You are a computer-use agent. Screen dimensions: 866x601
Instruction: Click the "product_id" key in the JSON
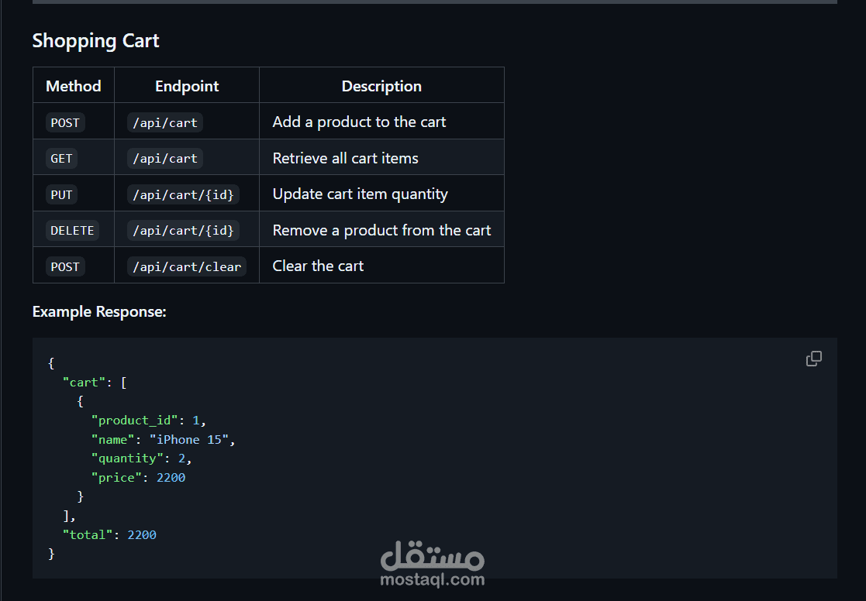135,421
